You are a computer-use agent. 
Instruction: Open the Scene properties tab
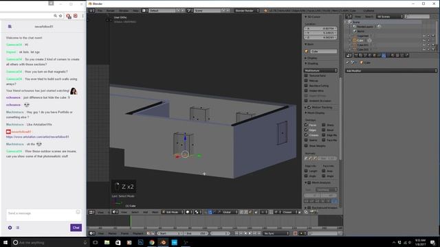coord(365,56)
